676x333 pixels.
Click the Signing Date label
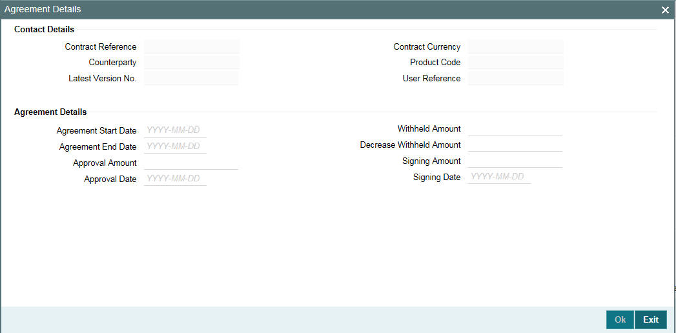pos(436,177)
